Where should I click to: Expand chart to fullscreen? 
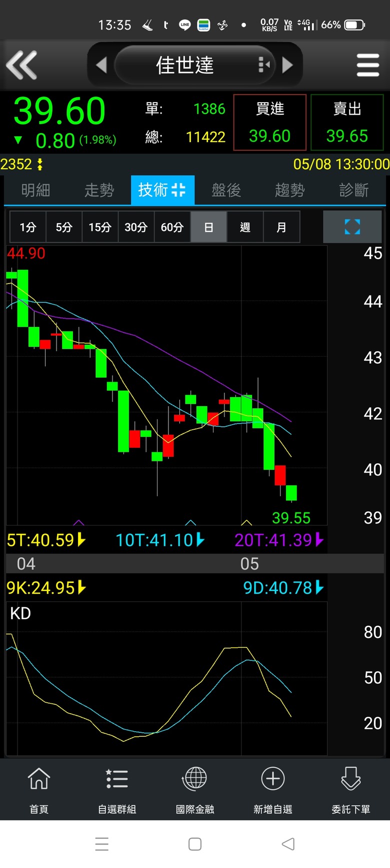pyautogui.click(x=352, y=226)
